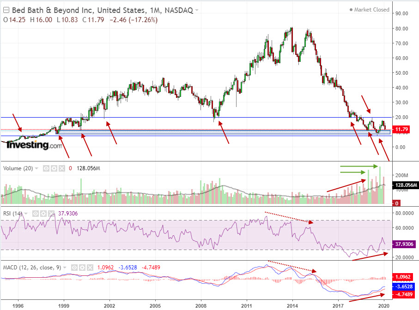This screenshot has height=310, width=419.
Task: Click the 2020 label on time axis
Action: pyautogui.click(x=384, y=306)
